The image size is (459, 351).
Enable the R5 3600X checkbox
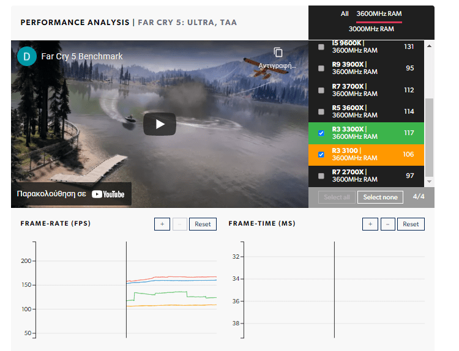[321, 111]
